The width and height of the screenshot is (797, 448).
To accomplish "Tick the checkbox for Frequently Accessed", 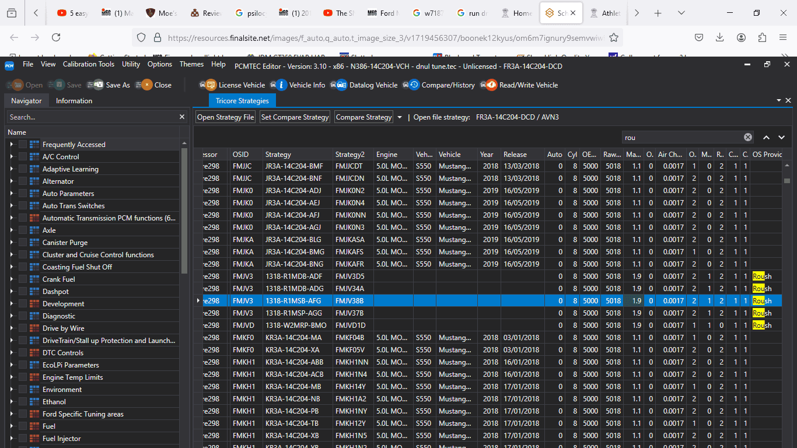I will pos(23,145).
